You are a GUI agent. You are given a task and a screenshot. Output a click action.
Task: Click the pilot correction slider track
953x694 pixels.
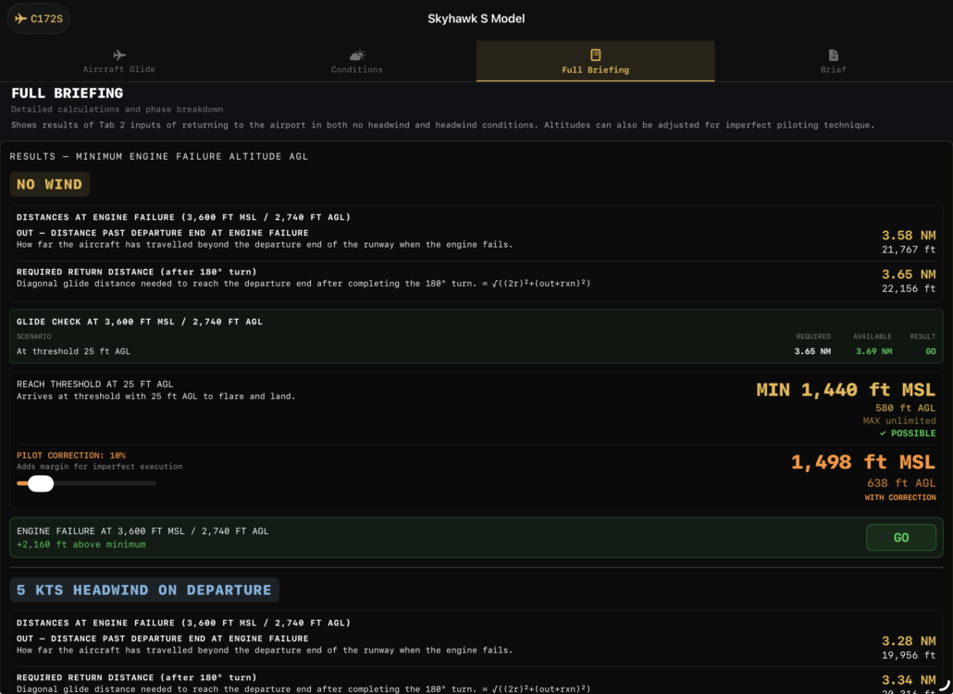pyautogui.click(x=86, y=483)
